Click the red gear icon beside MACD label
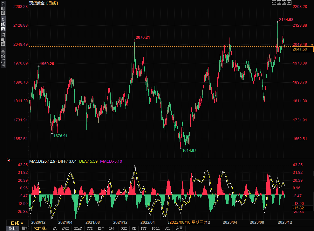314x231 pixels. [10, 161]
